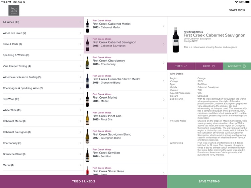Click the Semillon bottle thumbnail
This screenshot has width=251, height=188.
coord(88,155)
